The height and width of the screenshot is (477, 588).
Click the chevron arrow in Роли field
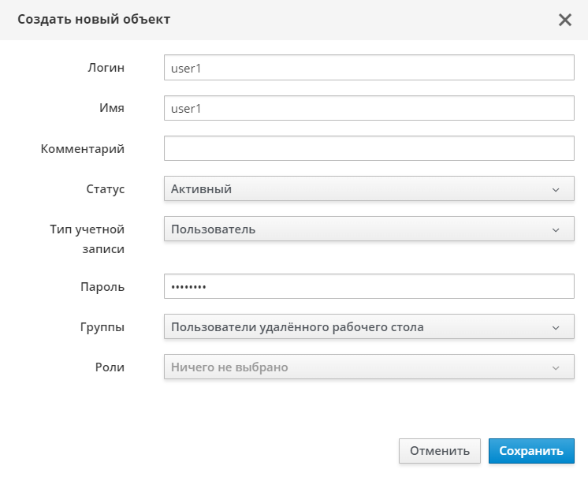[556, 367]
